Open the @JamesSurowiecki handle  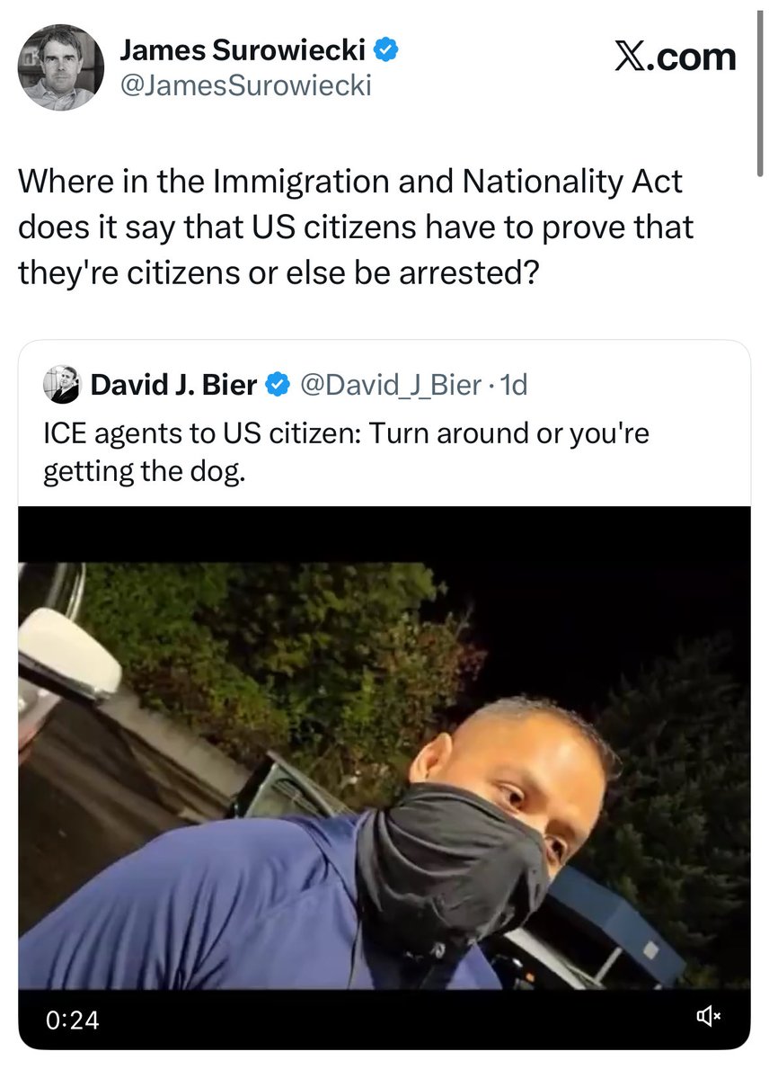245,85
